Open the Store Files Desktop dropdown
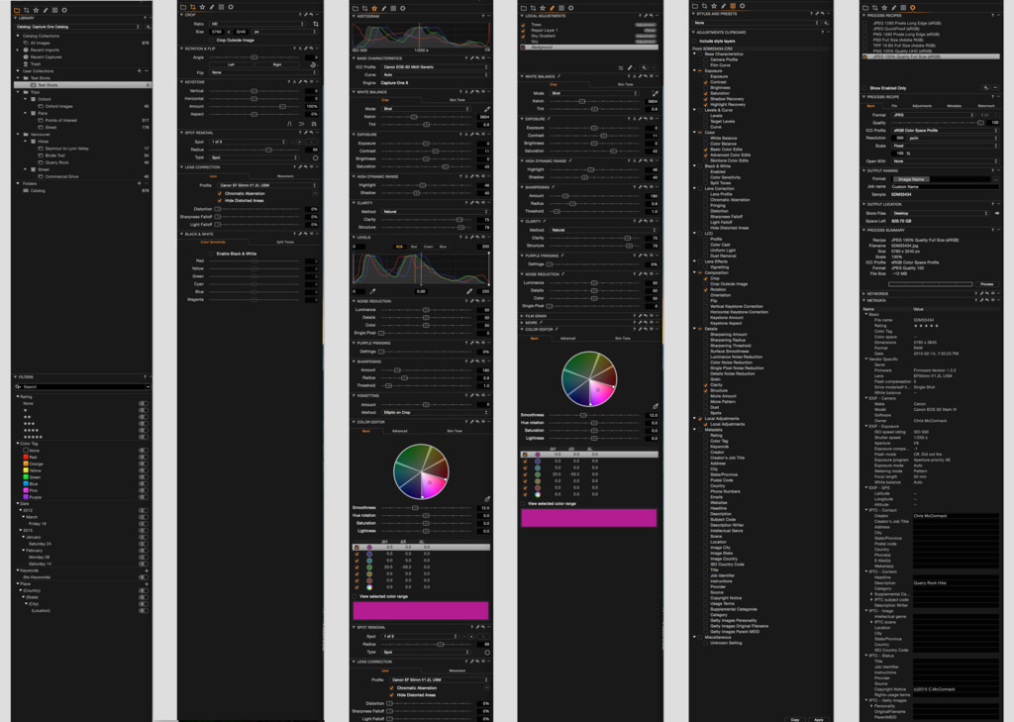The image size is (1014, 722). click(x=941, y=213)
